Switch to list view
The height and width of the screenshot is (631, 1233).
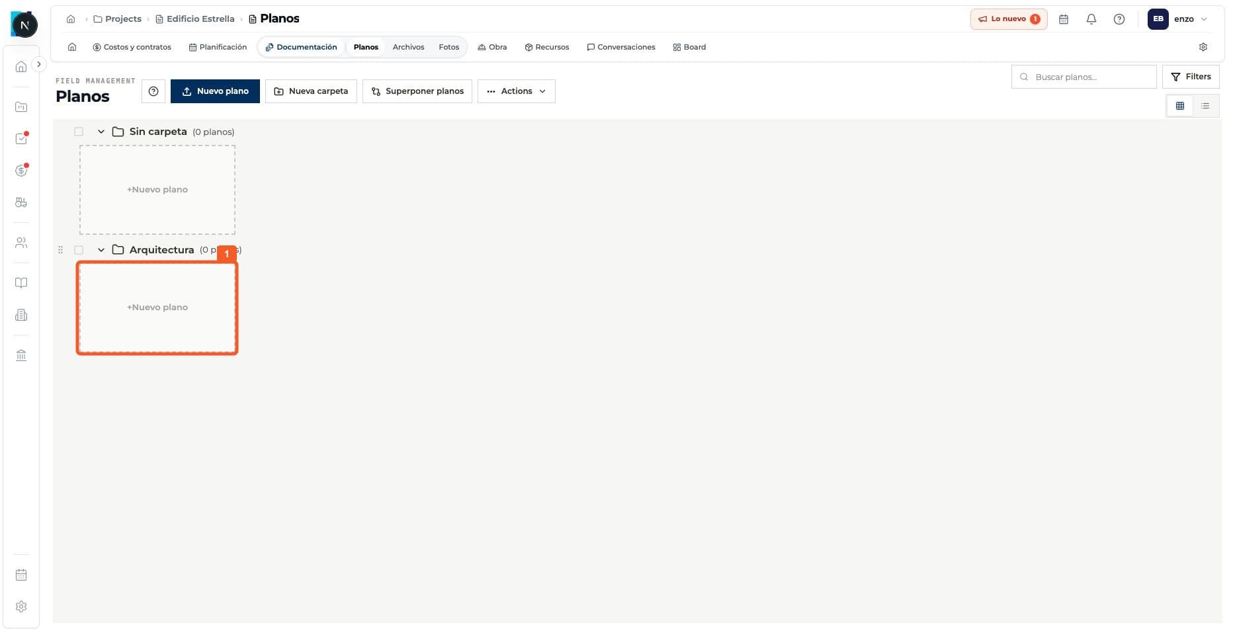[1205, 106]
